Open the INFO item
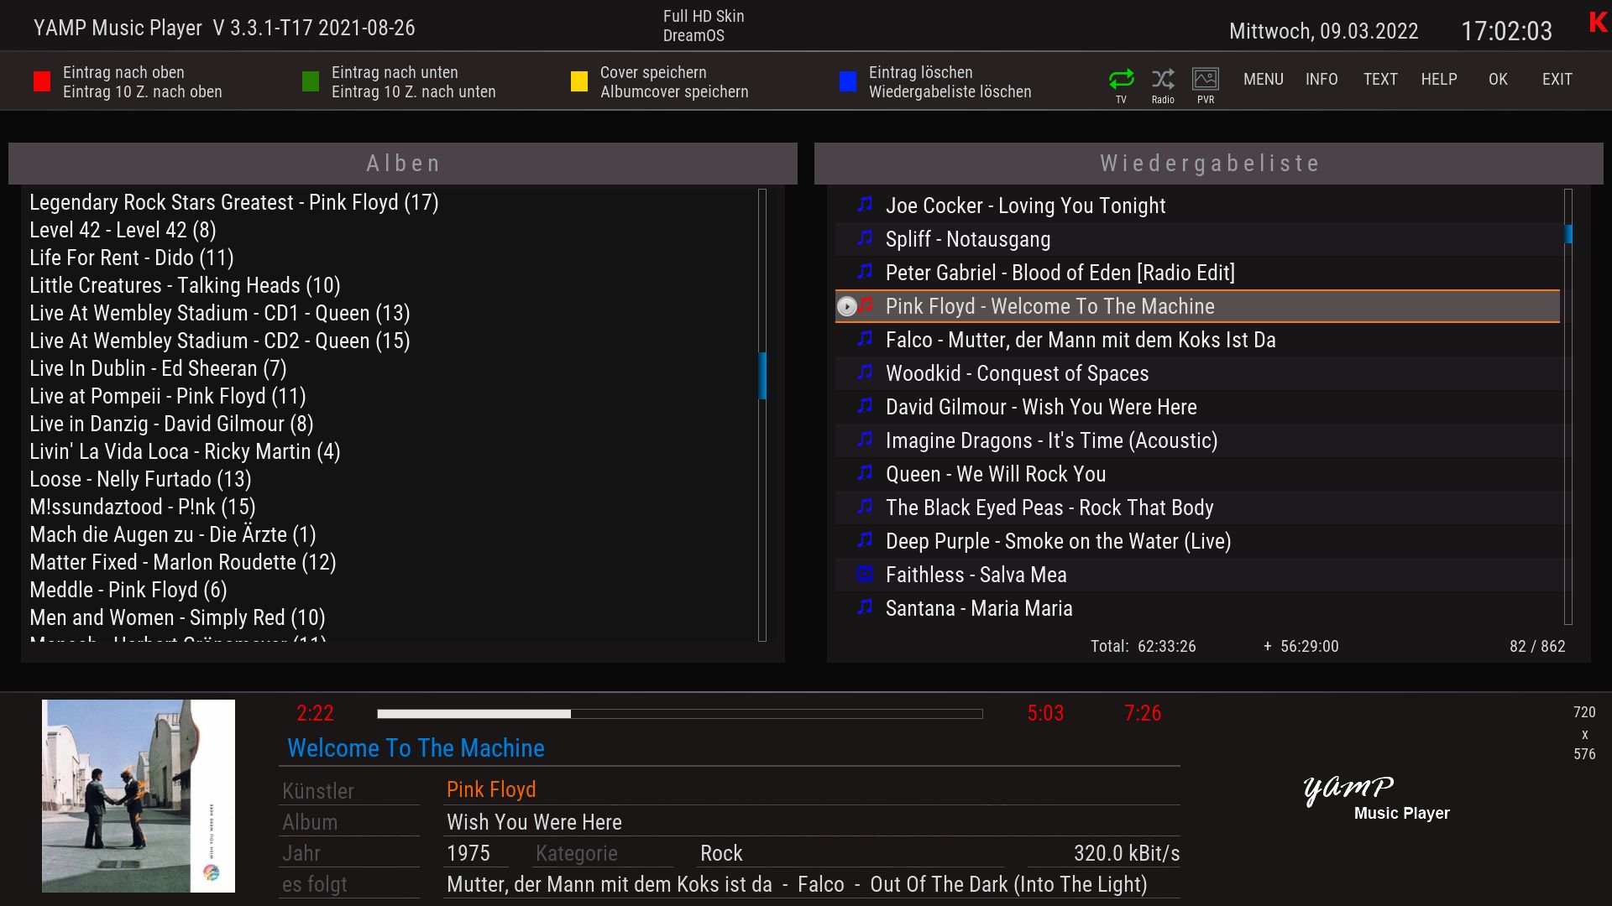The height and width of the screenshot is (906, 1612). (x=1322, y=79)
